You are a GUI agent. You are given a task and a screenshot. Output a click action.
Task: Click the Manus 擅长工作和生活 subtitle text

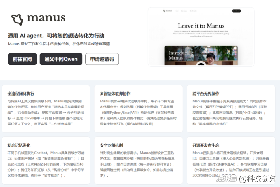click(59, 44)
